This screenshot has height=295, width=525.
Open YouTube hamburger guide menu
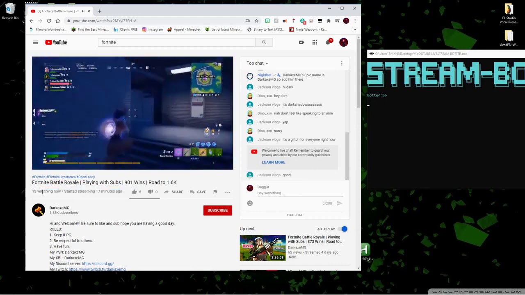point(35,42)
